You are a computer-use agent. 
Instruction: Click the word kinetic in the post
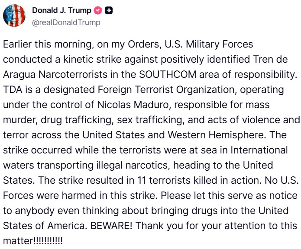click(78, 59)
